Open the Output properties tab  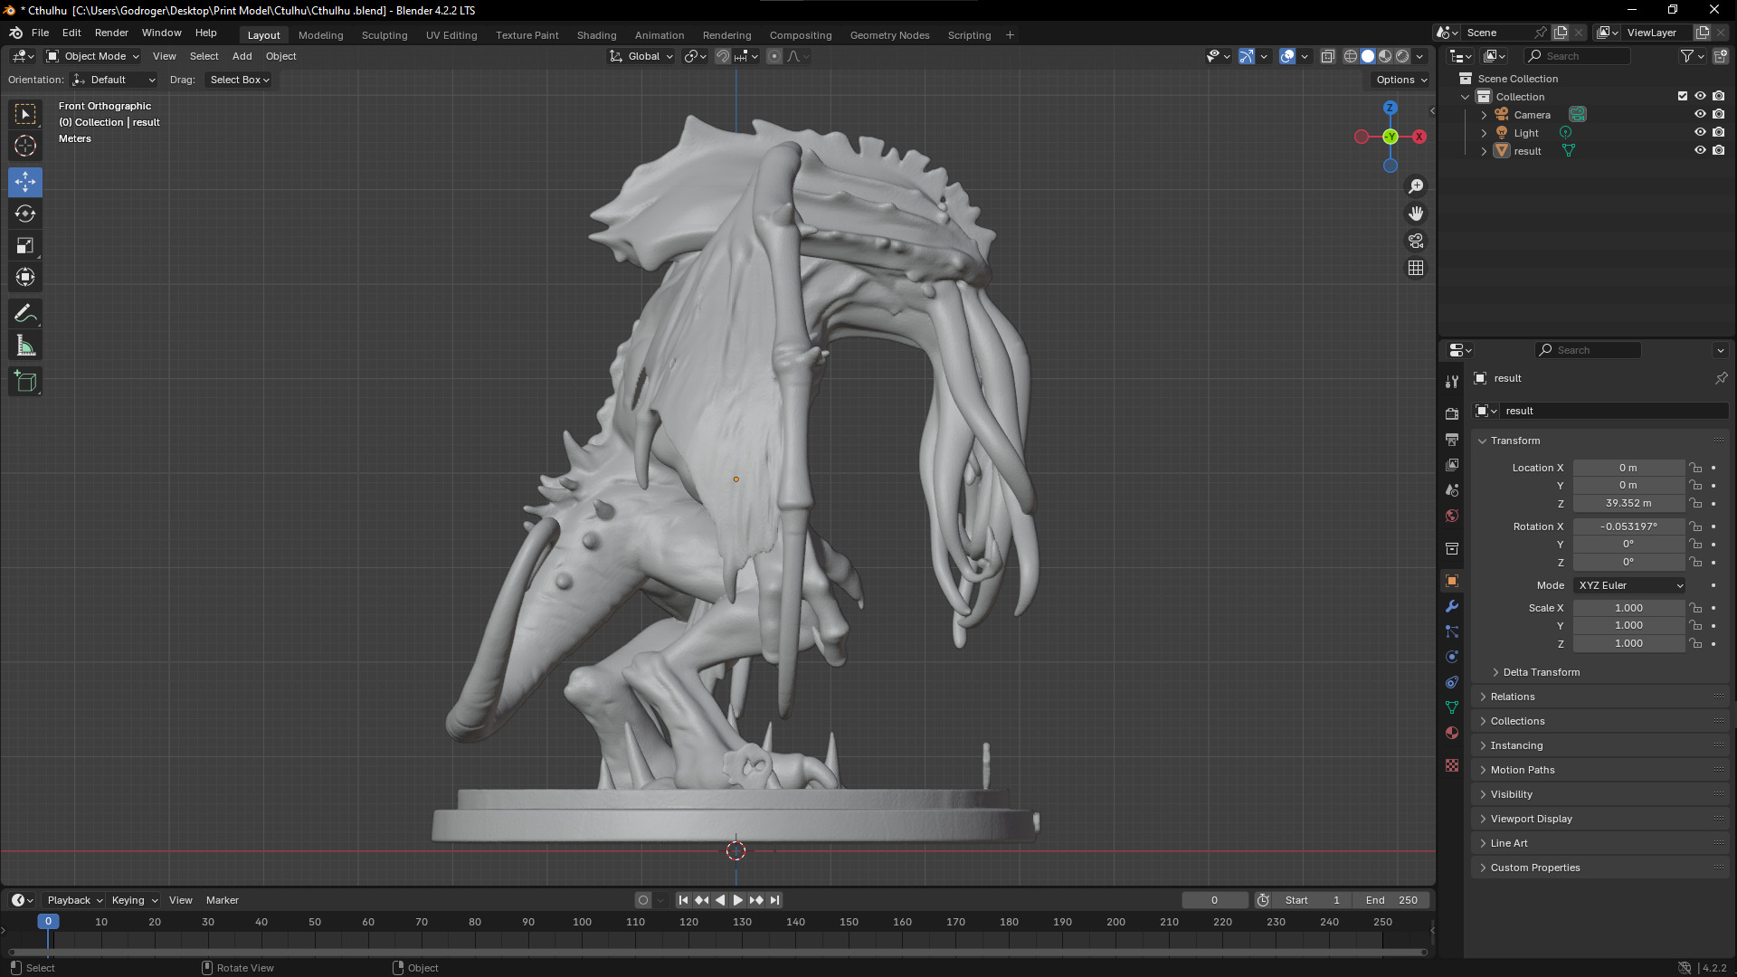pyautogui.click(x=1452, y=439)
